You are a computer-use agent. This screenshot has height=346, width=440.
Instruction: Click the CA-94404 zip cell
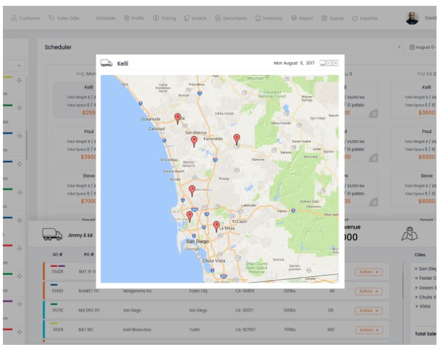click(244, 291)
